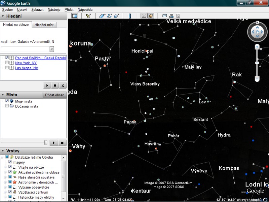The image size is (269, 202).
Task: Show view in Google Maps icon
Action: [178, 16]
